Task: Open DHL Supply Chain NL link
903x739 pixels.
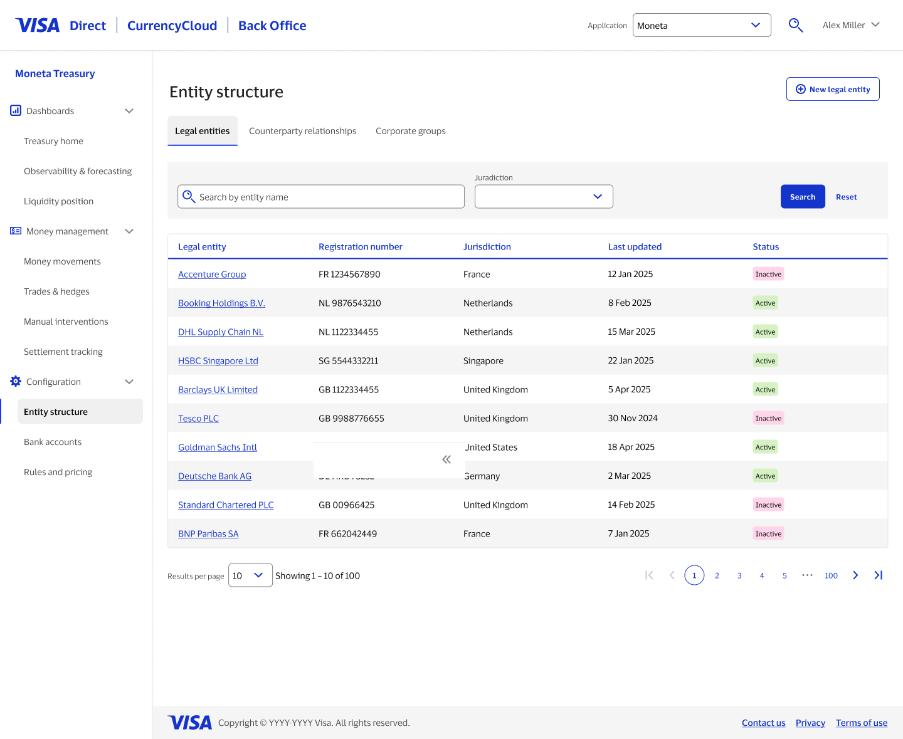Action: tap(221, 332)
